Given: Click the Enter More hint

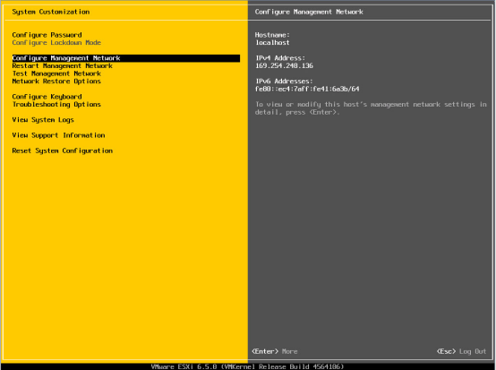Looking at the screenshot, I should tap(275, 352).
